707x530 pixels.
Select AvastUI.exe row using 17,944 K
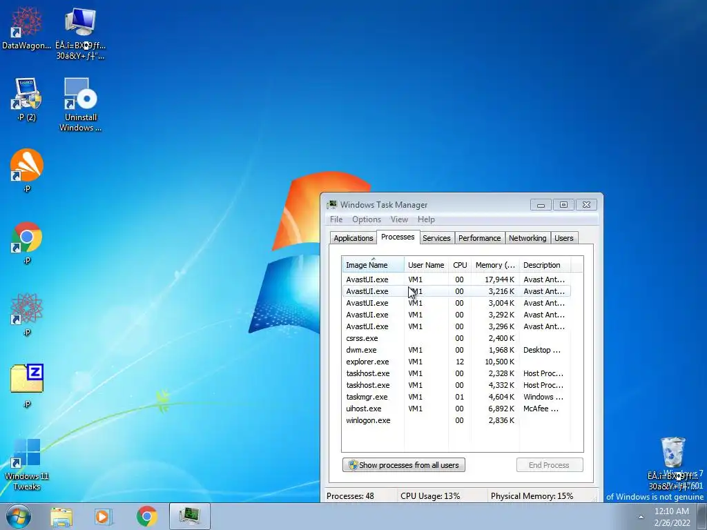tap(456, 279)
